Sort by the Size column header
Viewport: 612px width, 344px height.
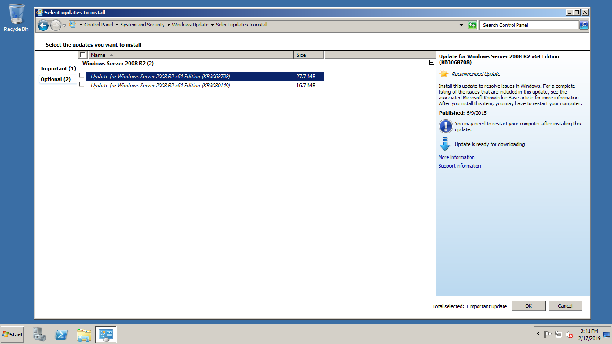point(309,55)
